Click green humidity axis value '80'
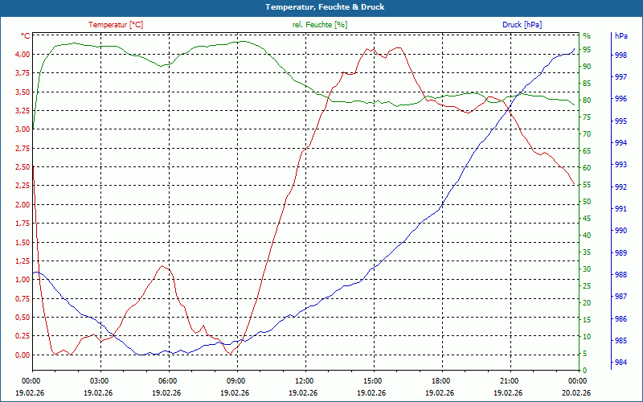The width and height of the screenshot is (643, 402). click(587, 100)
